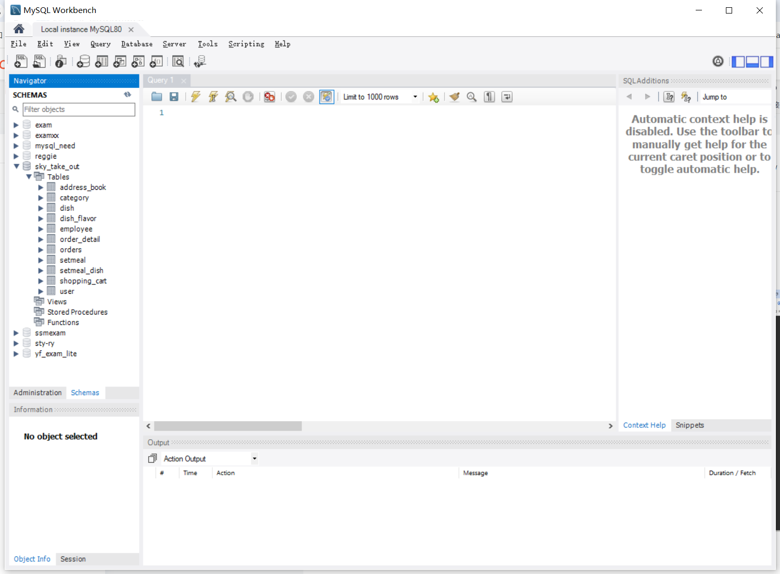
Task: Open the File menu
Action: coord(19,44)
